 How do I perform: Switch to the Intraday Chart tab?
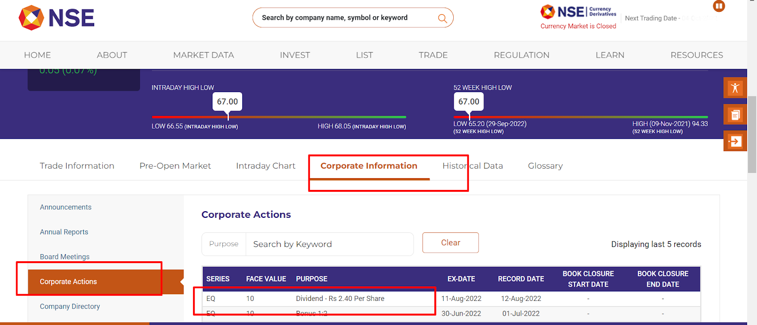point(265,166)
